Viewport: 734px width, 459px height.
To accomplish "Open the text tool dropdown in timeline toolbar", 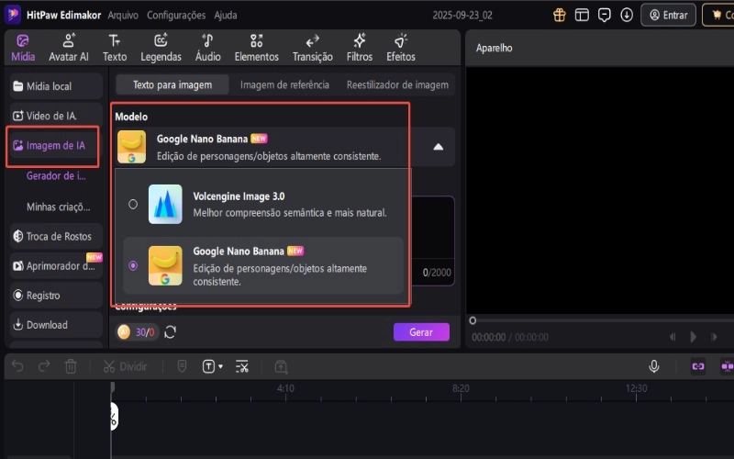I will (x=211, y=366).
